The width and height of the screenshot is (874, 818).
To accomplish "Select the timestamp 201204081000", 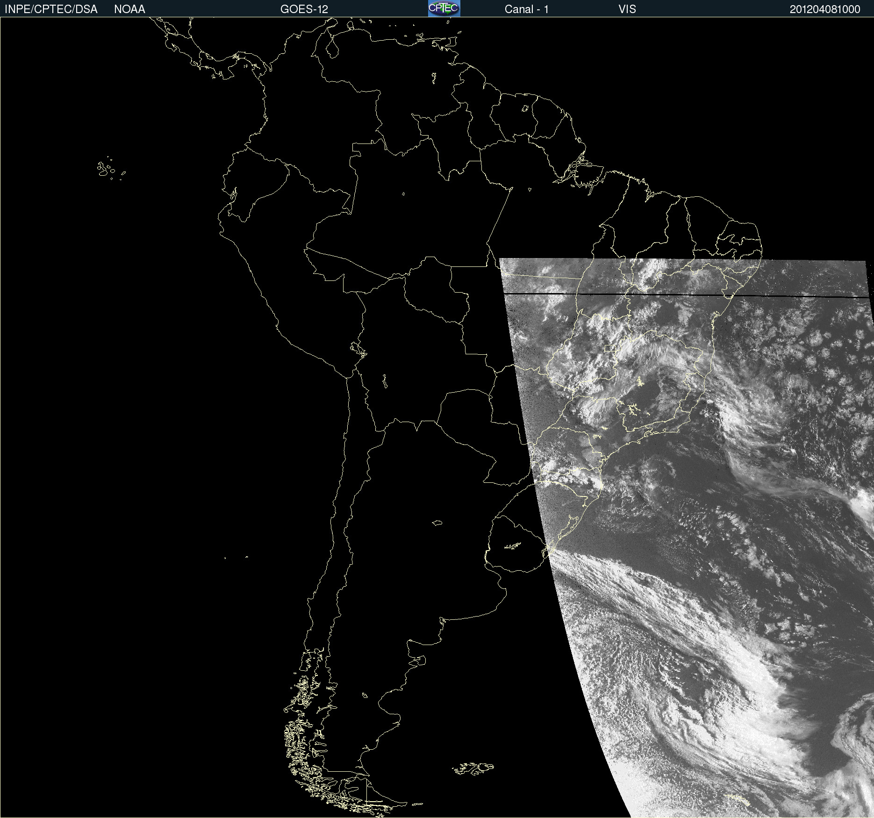I will pos(825,9).
